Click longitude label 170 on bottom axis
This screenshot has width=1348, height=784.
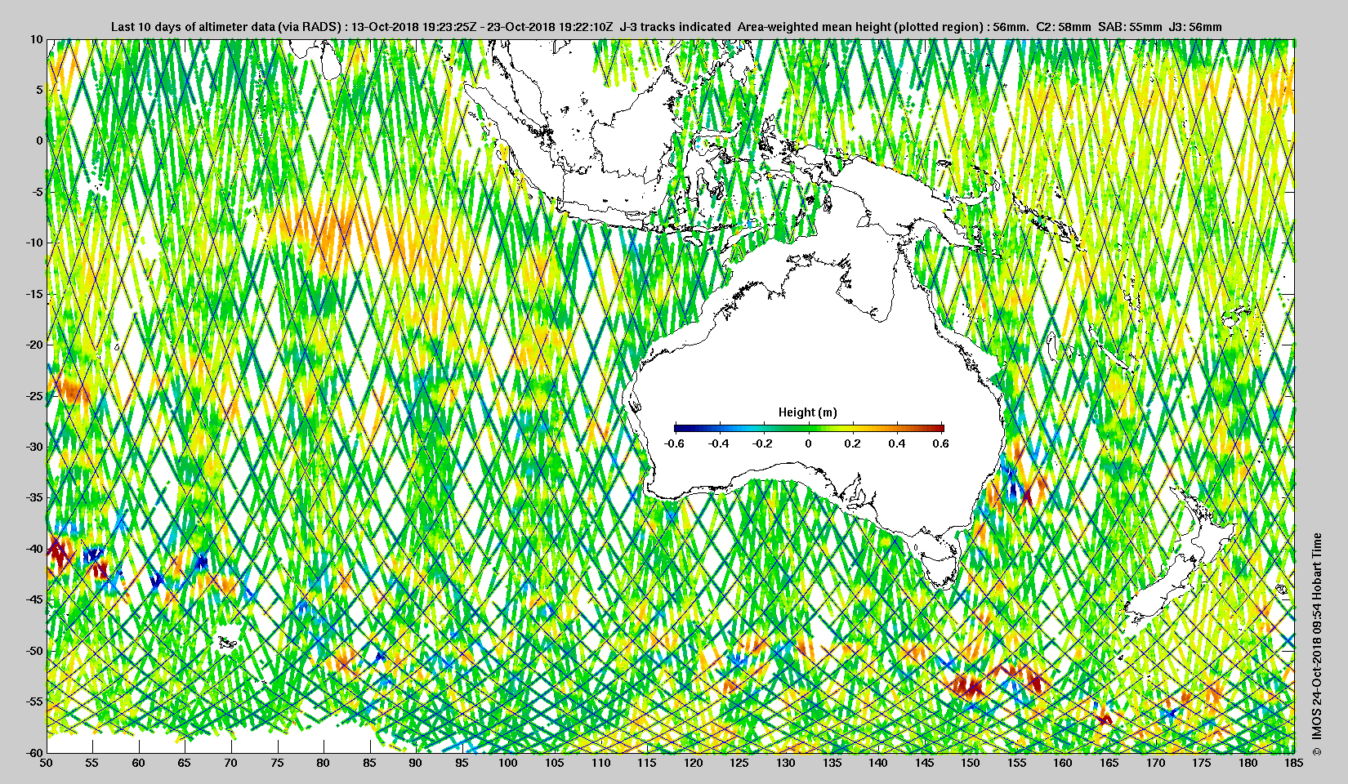click(x=1155, y=764)
